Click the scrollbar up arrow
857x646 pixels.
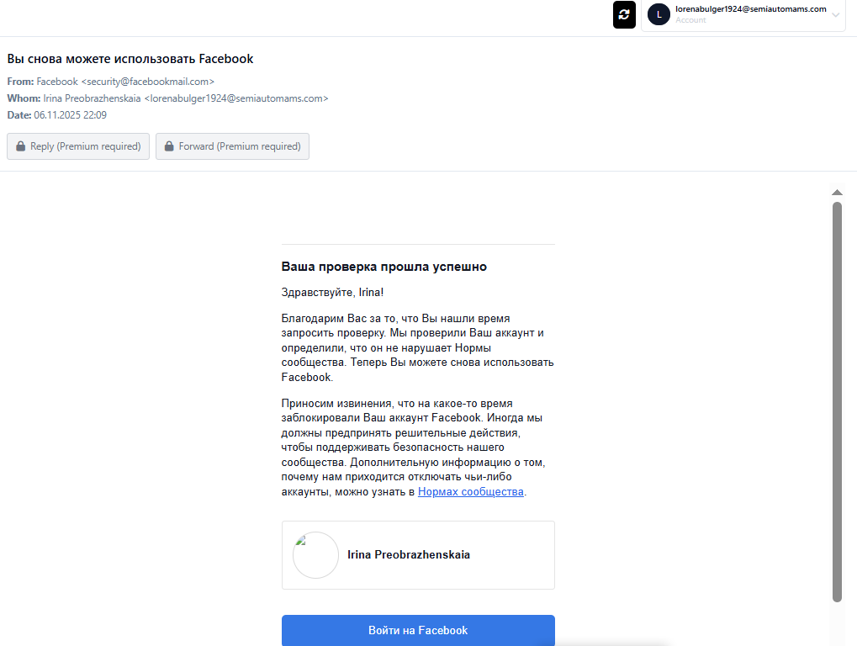(x=837, y=193)
